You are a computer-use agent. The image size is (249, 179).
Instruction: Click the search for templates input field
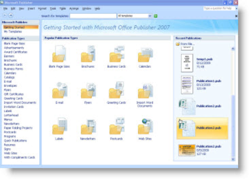[x=93, y=16]
